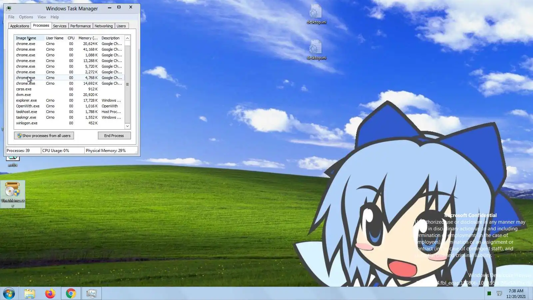Image resolution: width=533 pixels, height=300 pixels.
Task: Click the 17,728 K memory value
Action: [x=91, y=100]
